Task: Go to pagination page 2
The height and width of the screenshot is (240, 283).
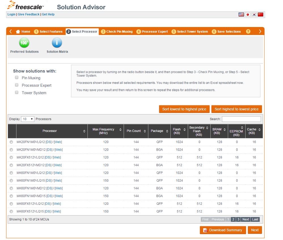Action: 233,219
